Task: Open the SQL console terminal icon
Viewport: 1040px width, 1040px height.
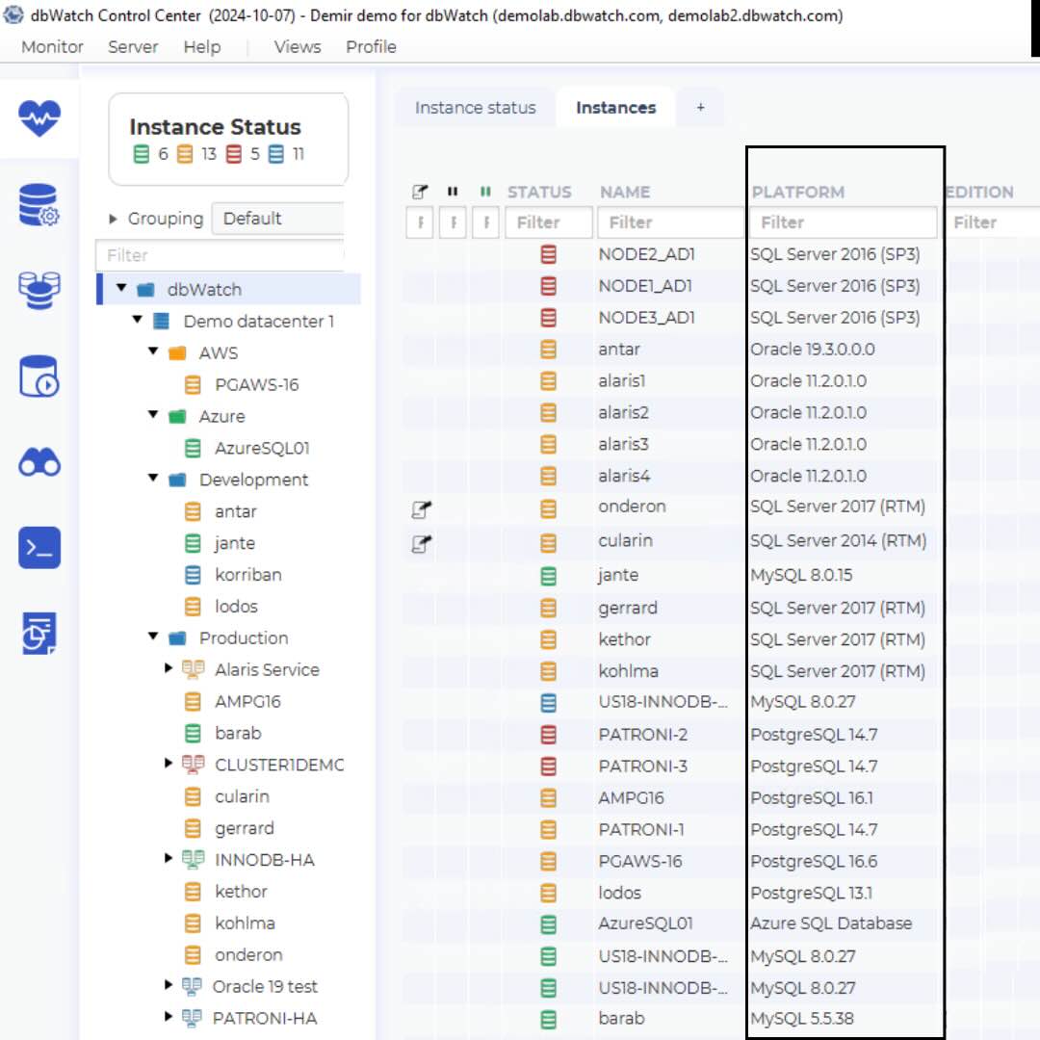Action: pos(39,547)
